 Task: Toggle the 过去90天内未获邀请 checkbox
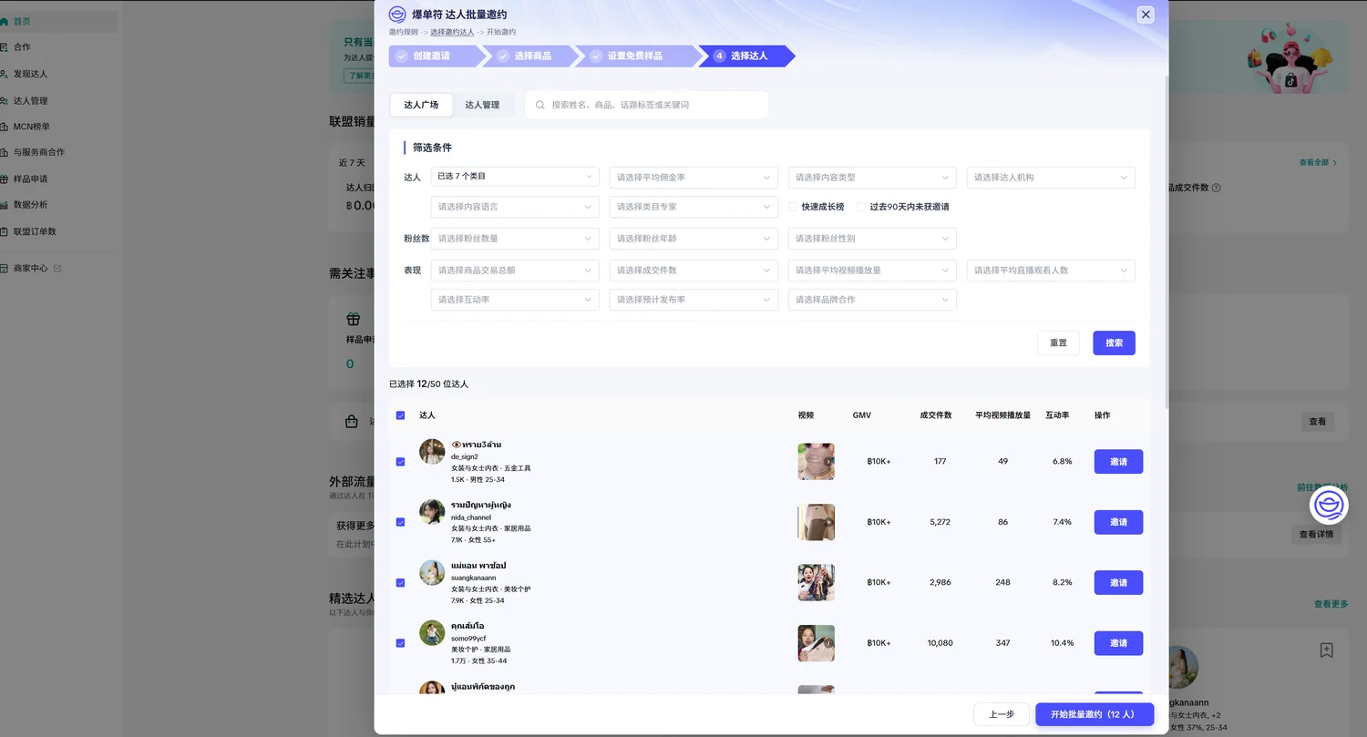click(x=861, y=207)
